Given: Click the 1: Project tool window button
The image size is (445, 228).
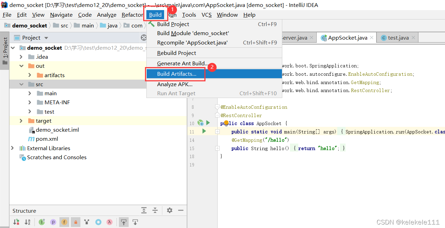Looking at the screenshot, I should point(5,51).
